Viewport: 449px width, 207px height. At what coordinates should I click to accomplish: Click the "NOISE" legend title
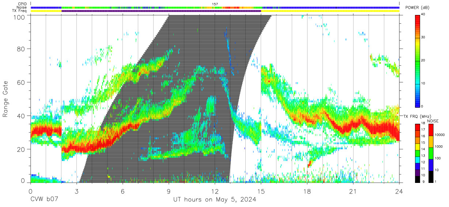[x=433, y=121]
